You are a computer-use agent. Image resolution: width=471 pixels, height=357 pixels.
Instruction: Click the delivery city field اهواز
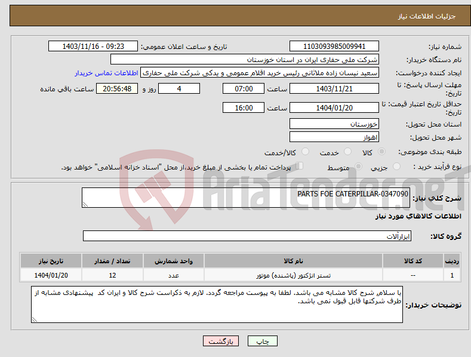point(334,137)
